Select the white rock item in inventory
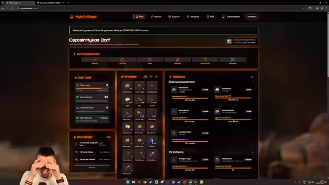The width and height of the screenshot is (329, 185). (x=127, y=100)
